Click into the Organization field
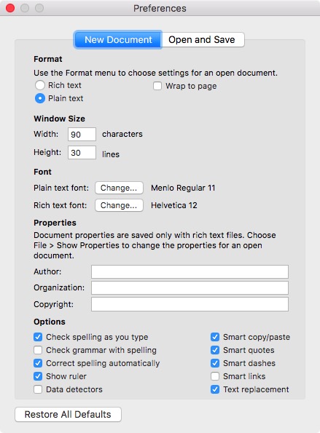The width and height of the screenshot is (320, 433). (x=190, y=287)
